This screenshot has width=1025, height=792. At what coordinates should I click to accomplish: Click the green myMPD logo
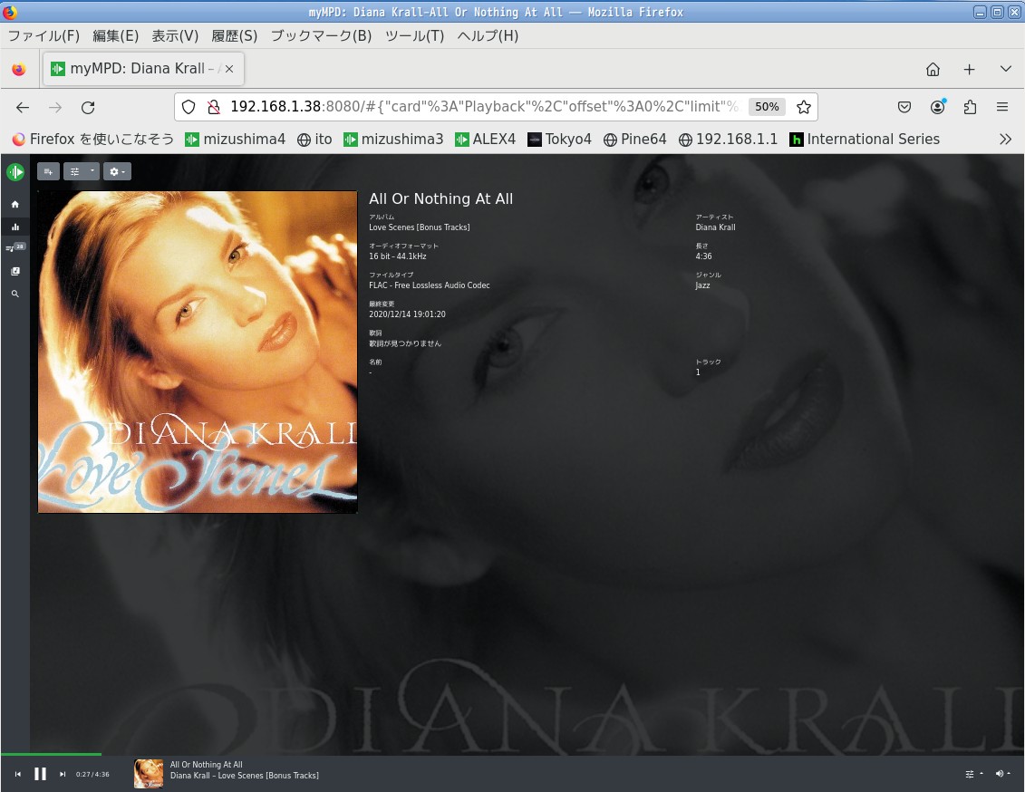tap(15, 171)
